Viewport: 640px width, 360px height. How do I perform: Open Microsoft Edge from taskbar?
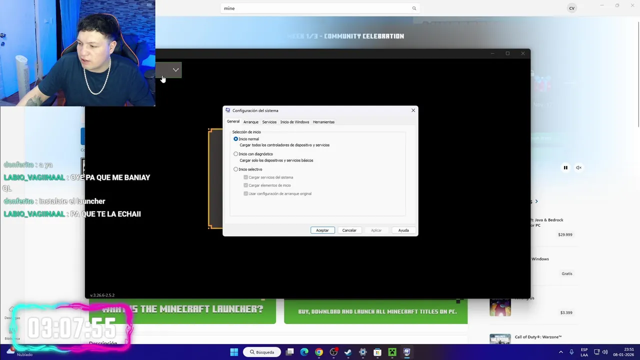[x=304, y=352]
